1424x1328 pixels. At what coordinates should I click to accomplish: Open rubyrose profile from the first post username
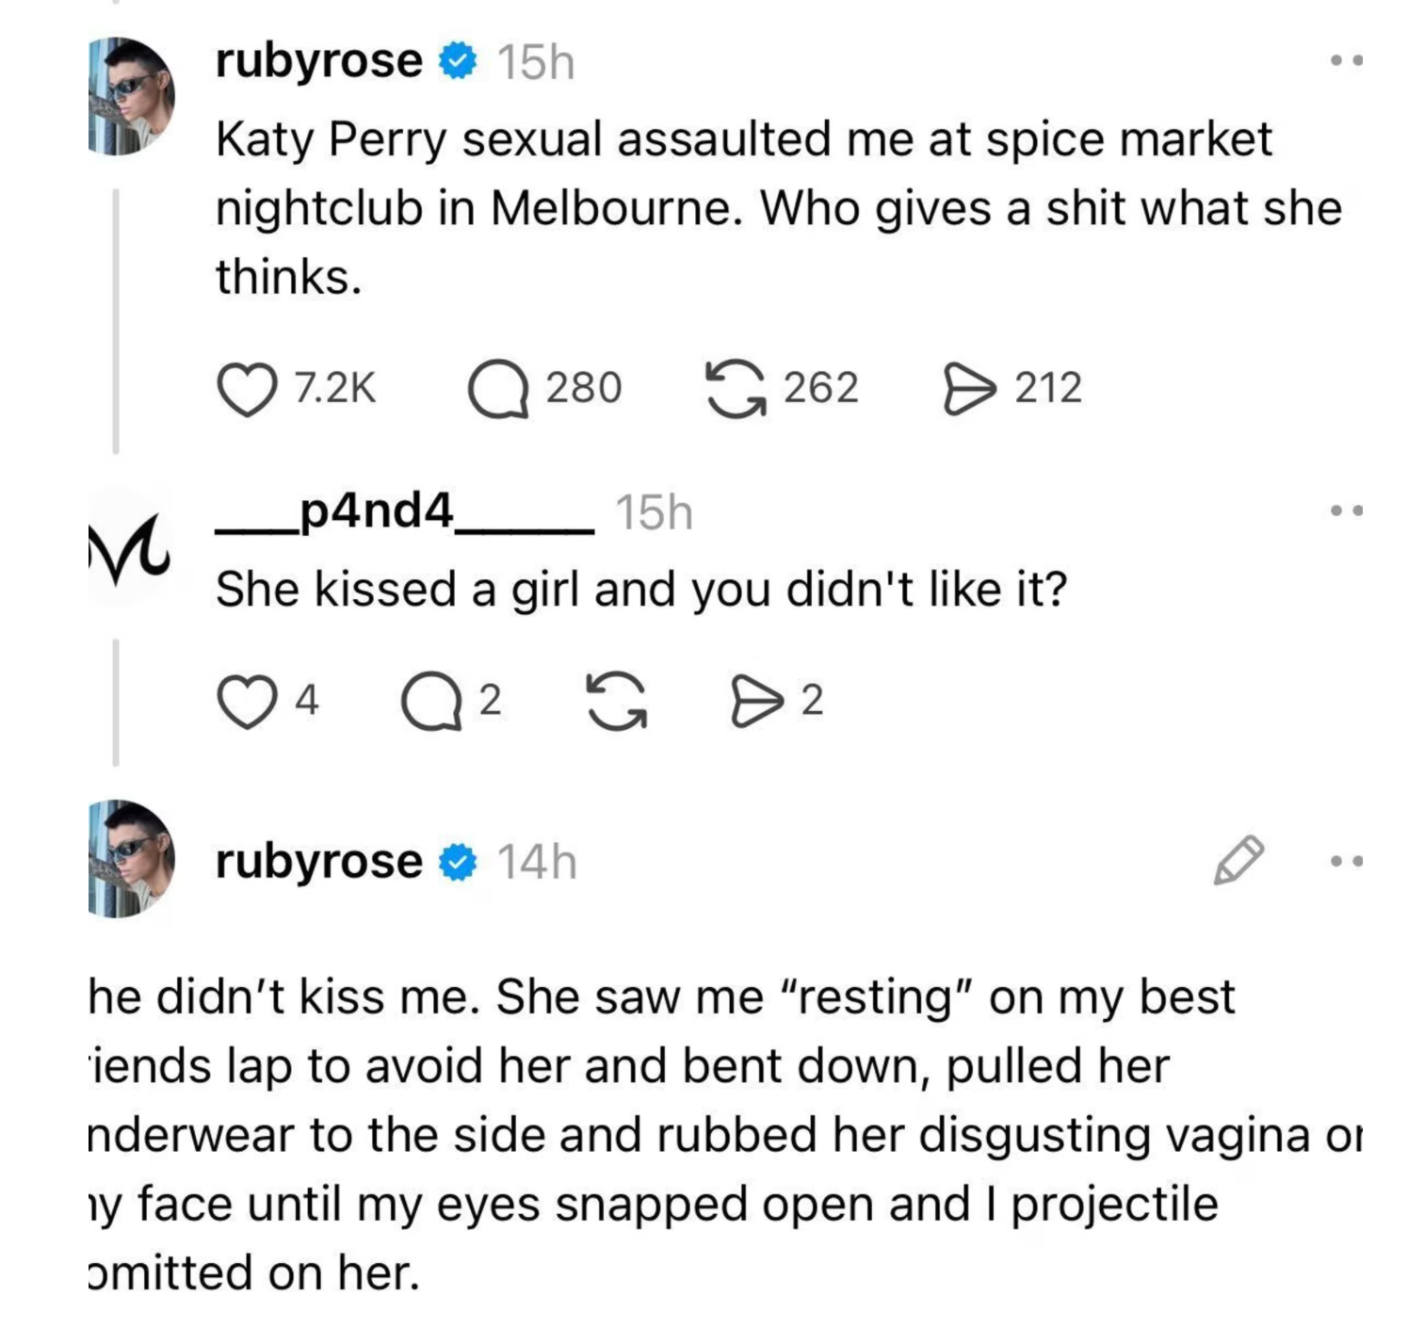pos(318,62)
